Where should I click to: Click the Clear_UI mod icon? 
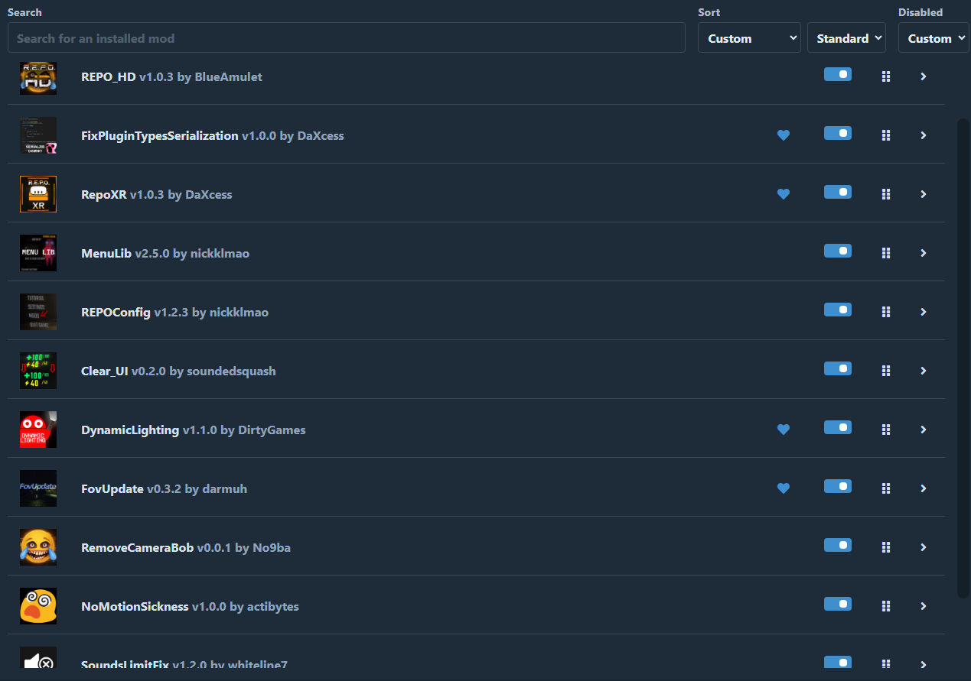[38, 371]
